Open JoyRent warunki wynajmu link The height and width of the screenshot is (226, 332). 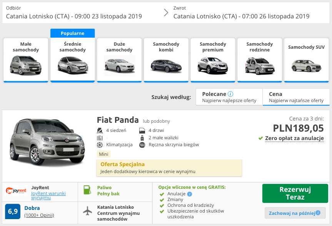click(48, 195)
